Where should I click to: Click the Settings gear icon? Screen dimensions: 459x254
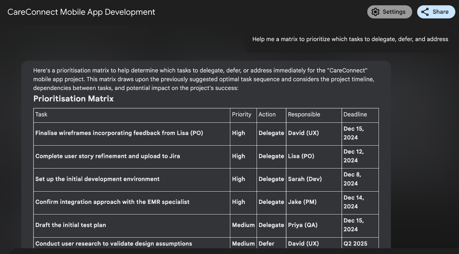tap(375, 12)
